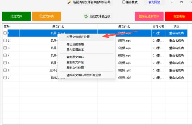Open the 官方网站 link

pyautogui.click(x=154, y=2)
